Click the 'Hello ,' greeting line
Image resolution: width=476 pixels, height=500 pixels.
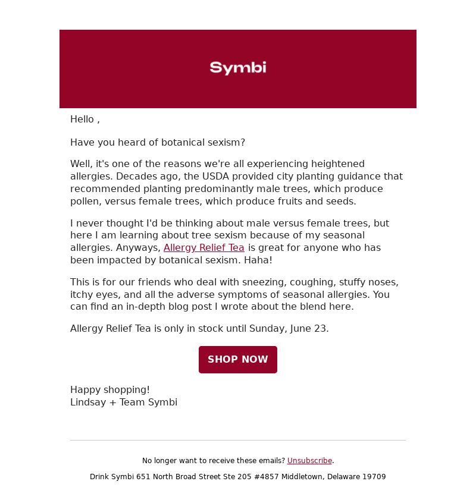click(85, 120)
